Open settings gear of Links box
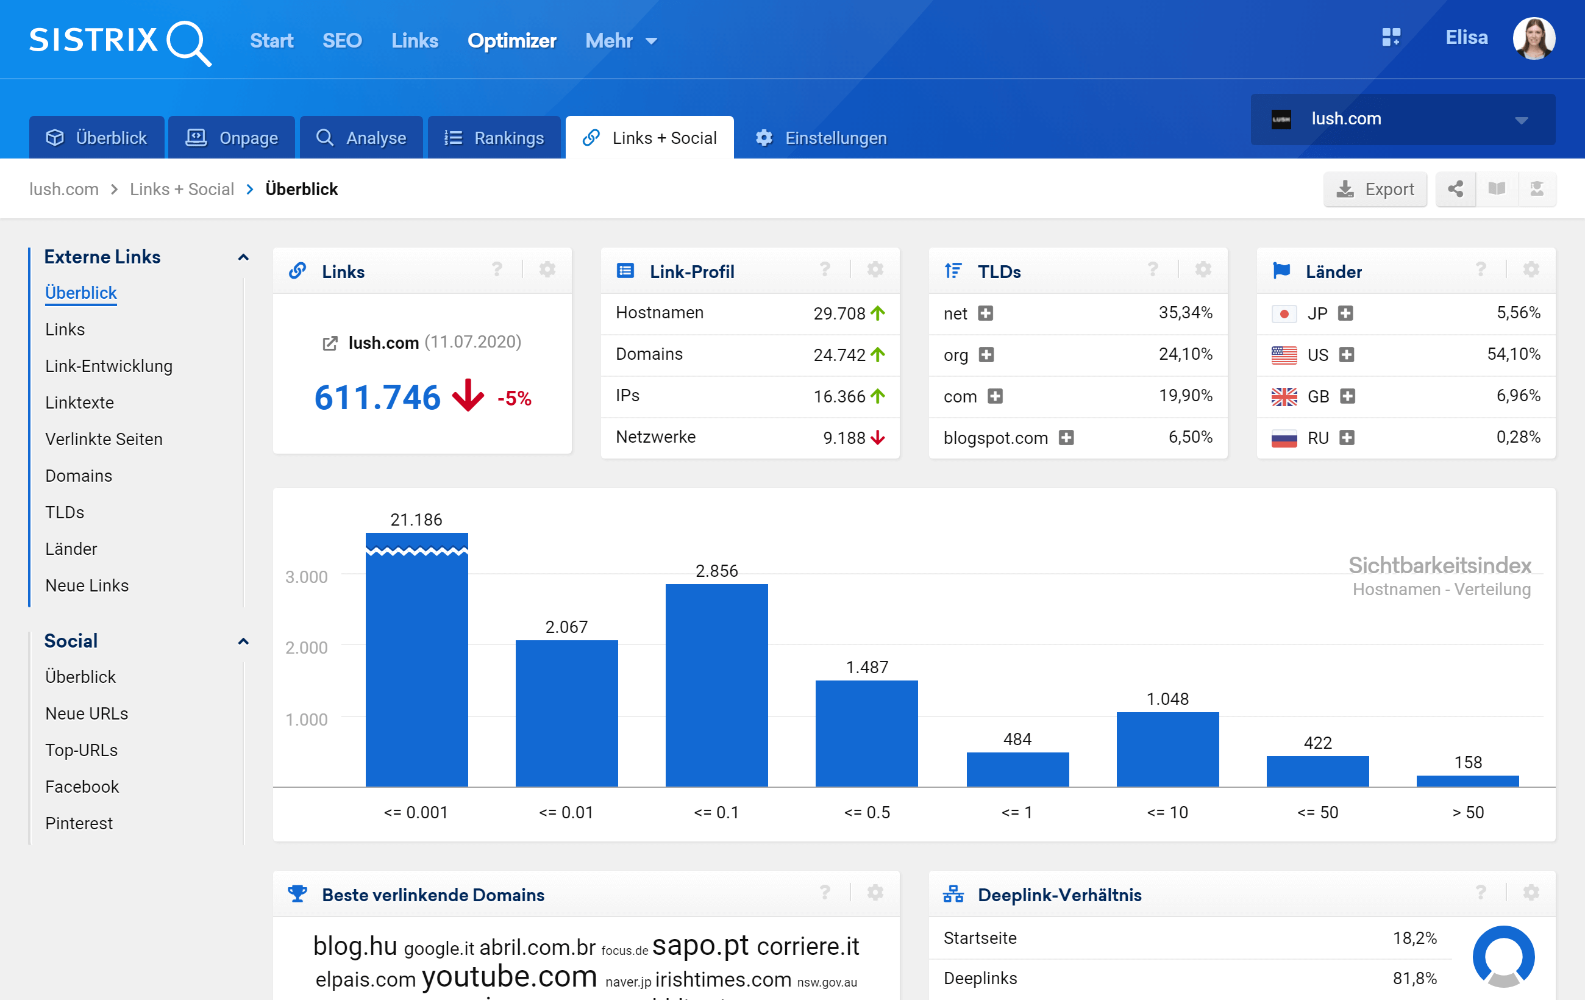 click(547, 270)
